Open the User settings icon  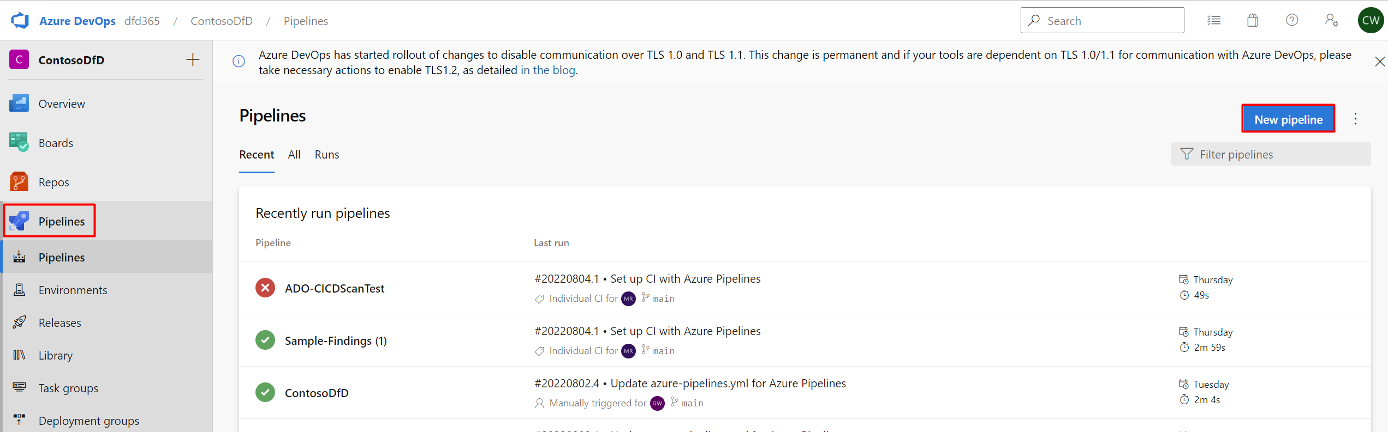click(1331, 20)
